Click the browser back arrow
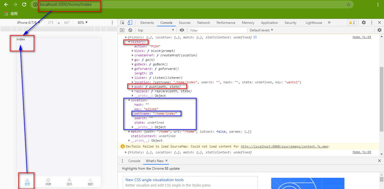The height and width of the screenshot is (189, 384). pos(6,4)
